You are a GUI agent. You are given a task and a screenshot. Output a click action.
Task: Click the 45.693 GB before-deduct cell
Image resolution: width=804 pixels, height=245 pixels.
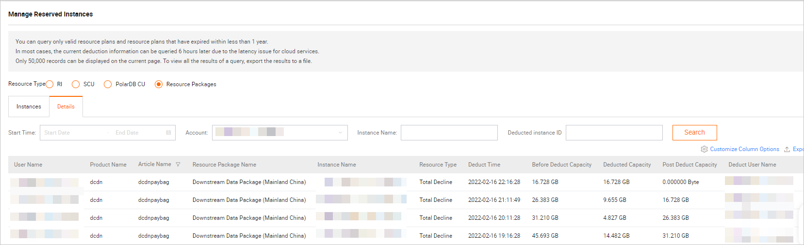click(x=545, y=236)
